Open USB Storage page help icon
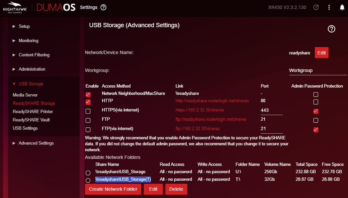This screenshot has height=198, width=348. click(x=331, y=29)
